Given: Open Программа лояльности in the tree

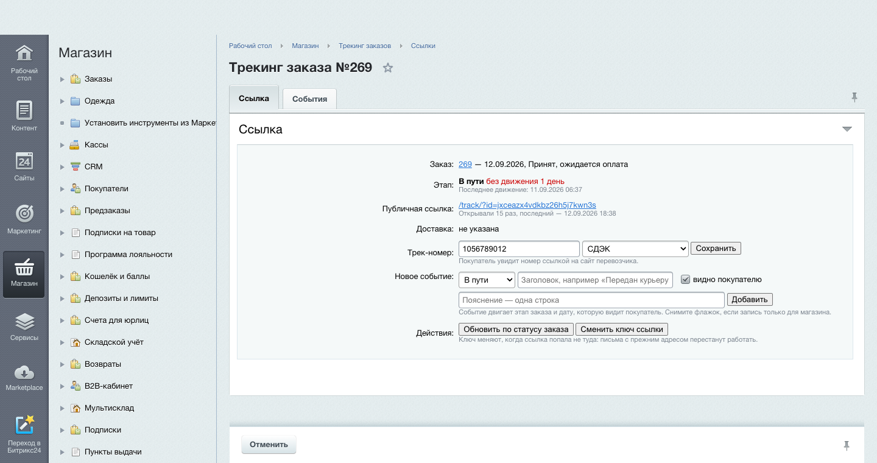Looking at the screenshot, I should (129, 255).
